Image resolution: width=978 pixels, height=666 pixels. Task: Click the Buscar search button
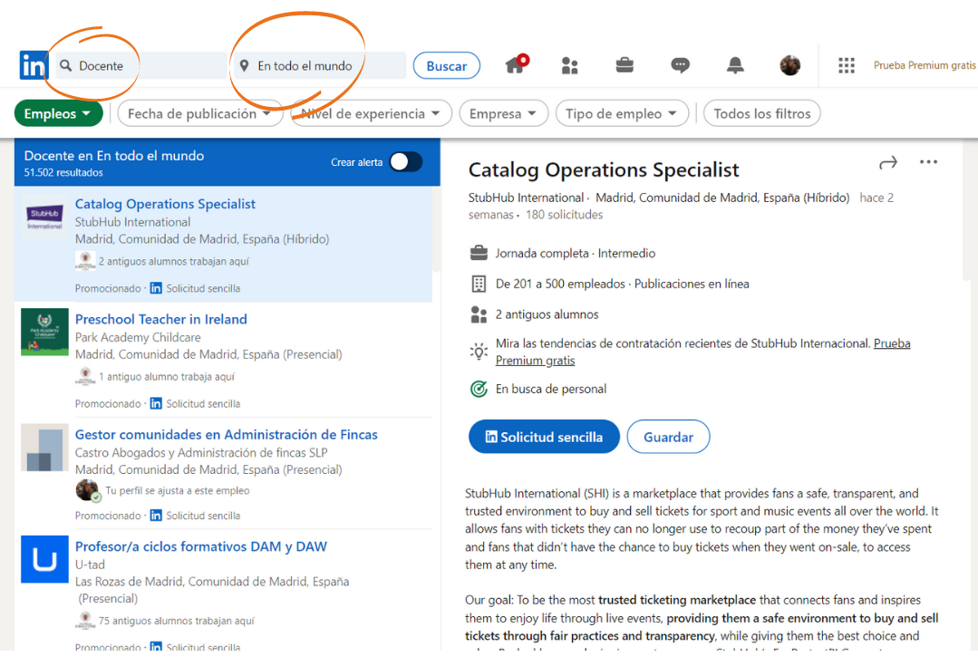click(x=447, y=66)
